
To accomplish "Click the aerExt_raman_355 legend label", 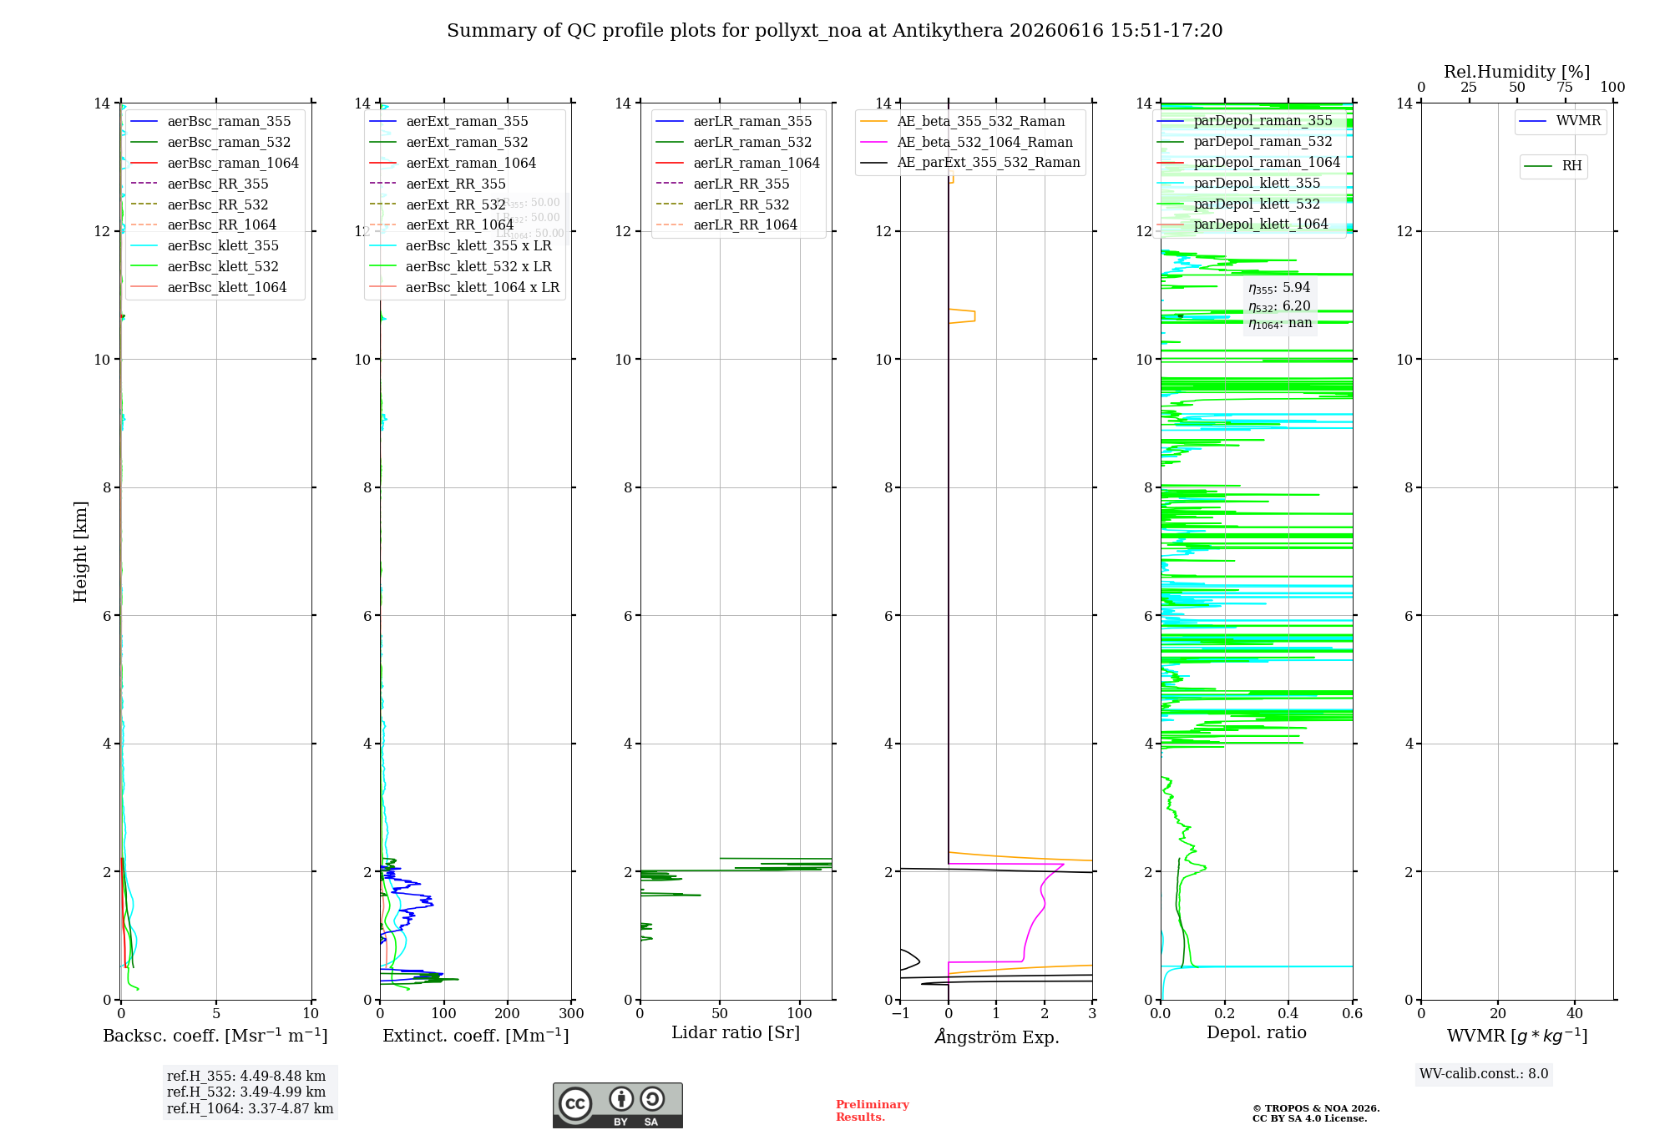I will [467, 122].
